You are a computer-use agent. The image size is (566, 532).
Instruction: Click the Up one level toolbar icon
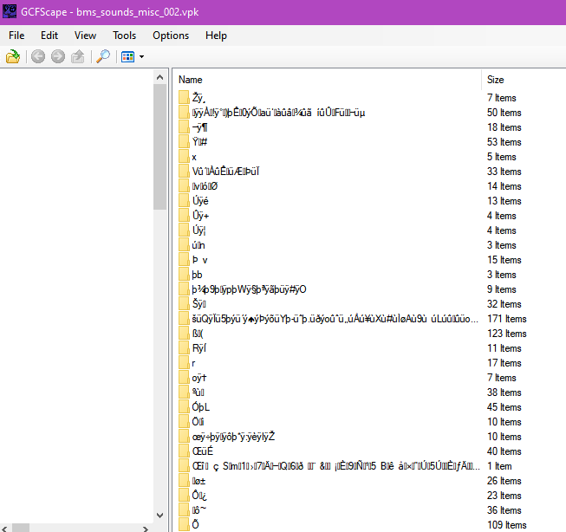click(x=78, y=56)
